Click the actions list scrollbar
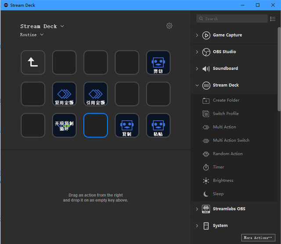Viewport: 281px width, 244px height. click(x=279, y=69)
